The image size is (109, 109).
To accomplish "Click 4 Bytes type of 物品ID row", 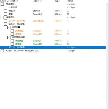I will coord(58,11).
